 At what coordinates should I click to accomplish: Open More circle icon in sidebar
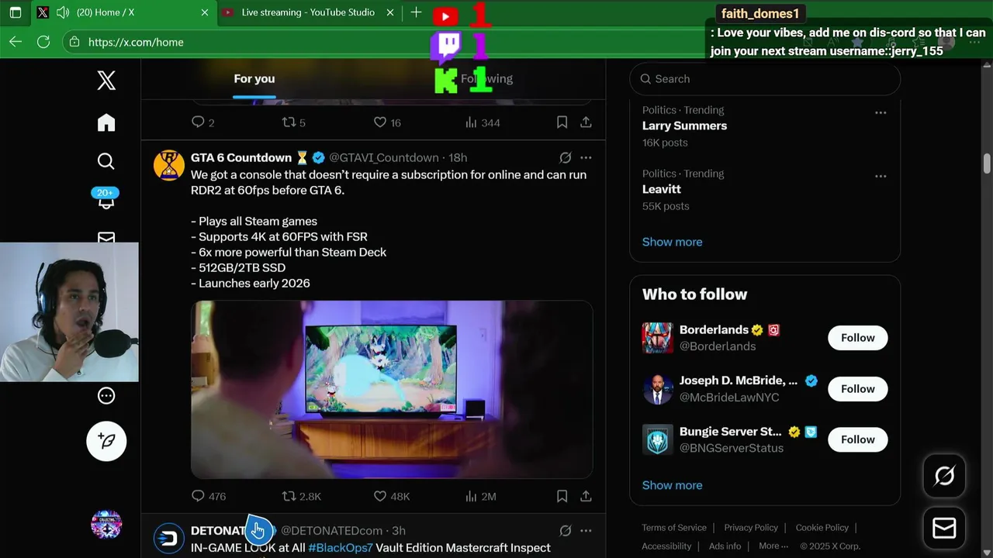pos(106,396)
